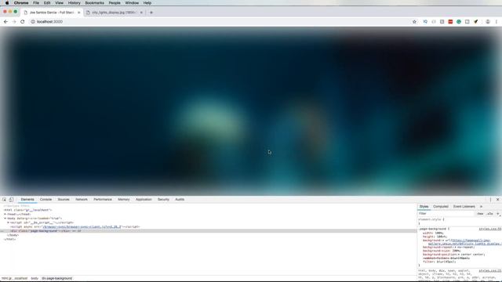Close the Joe Santos Garcia tab
This screenshot has height=282, width=502.
click(x=78, y=13)
